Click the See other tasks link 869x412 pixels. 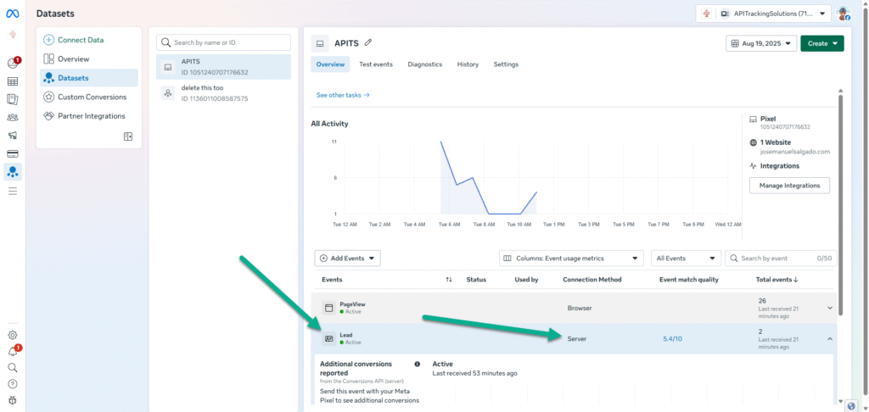tap(343, 95)
